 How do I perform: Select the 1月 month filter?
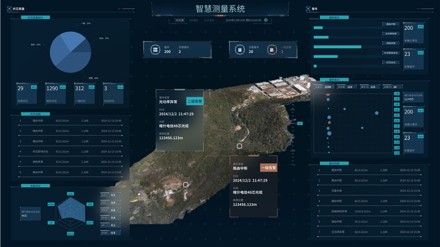click(396, 94)
